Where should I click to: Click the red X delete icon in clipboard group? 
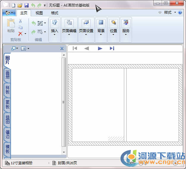[x=20, y=34]
